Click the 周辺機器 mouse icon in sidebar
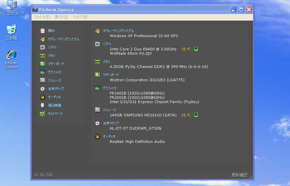This screenshot has width=290, height=186. coord(43,105)
